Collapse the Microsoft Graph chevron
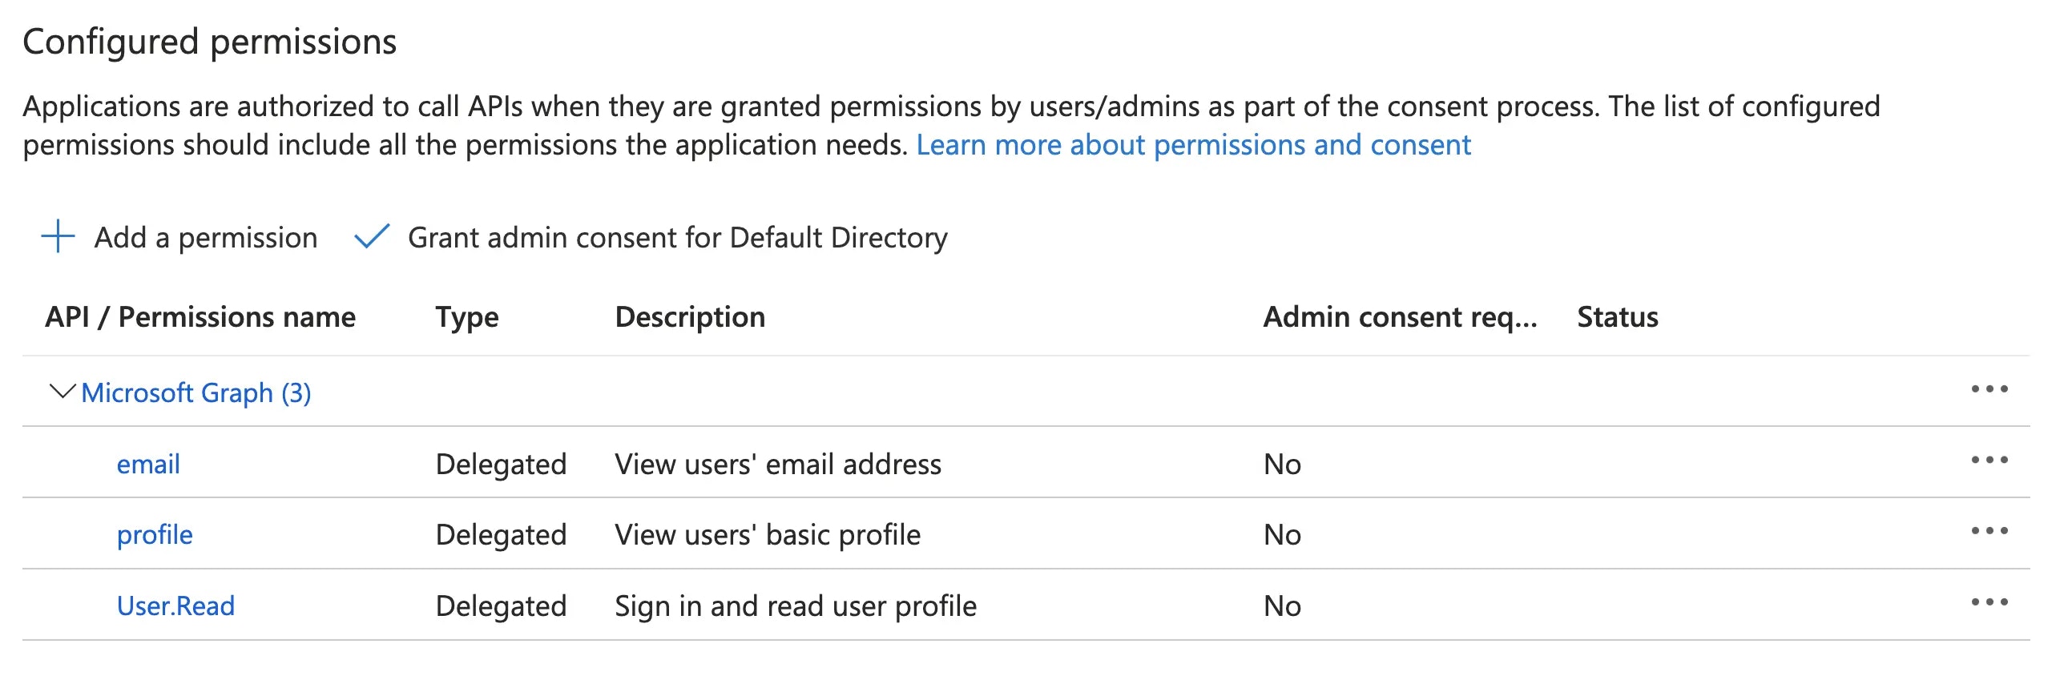 (x=62, y=392)
